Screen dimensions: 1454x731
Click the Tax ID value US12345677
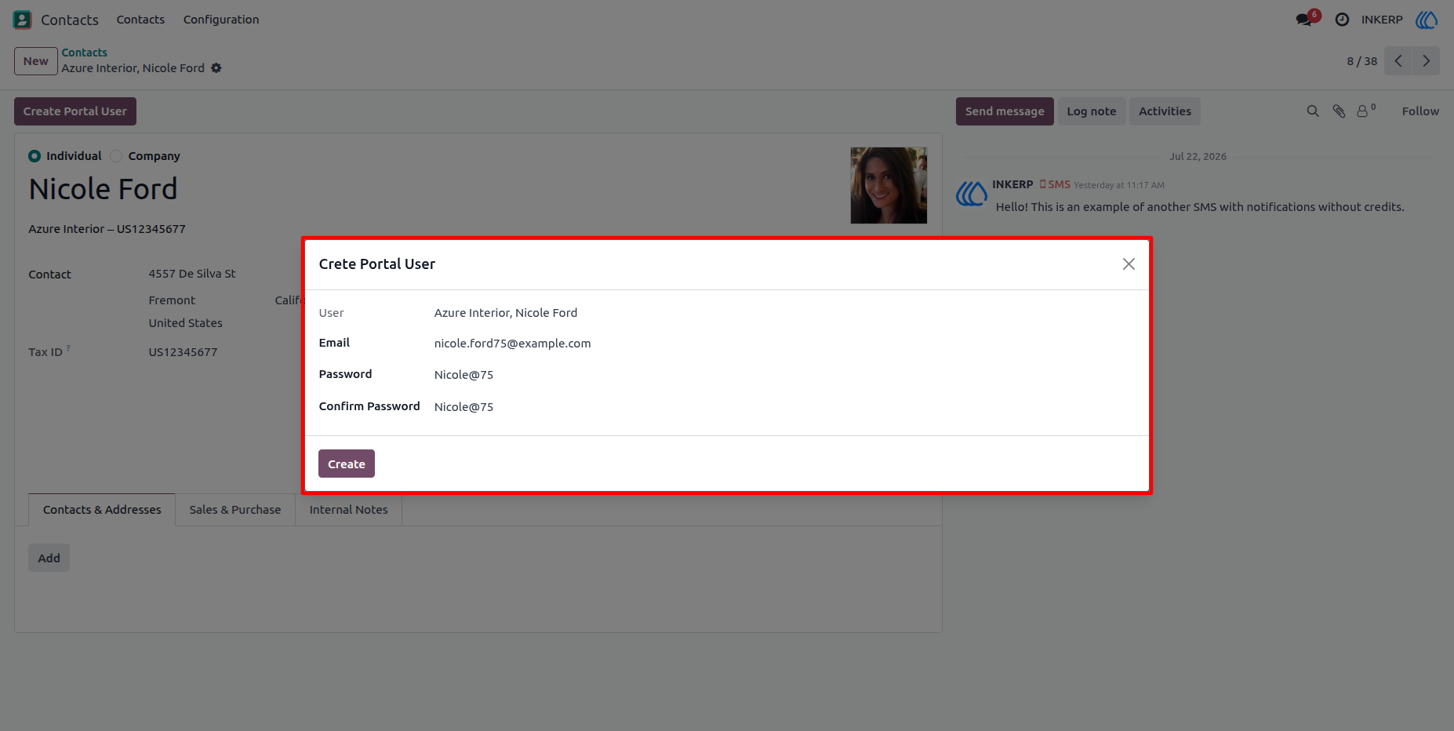tap(183, 352)
